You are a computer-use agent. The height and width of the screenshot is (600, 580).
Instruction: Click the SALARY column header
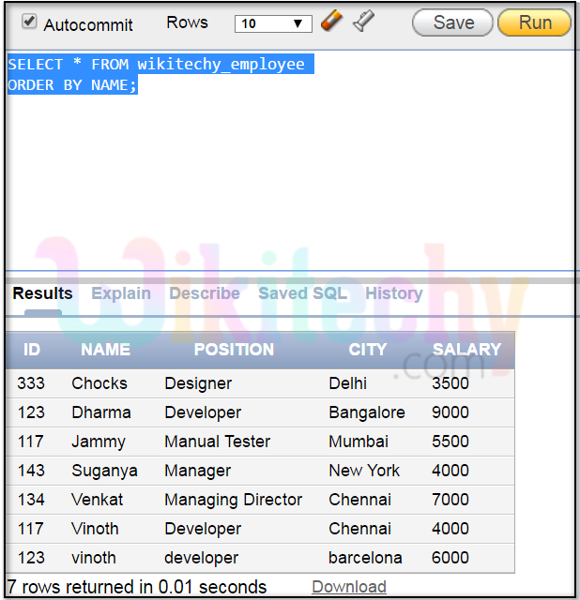pyautogui.click(x=466, y=350)
